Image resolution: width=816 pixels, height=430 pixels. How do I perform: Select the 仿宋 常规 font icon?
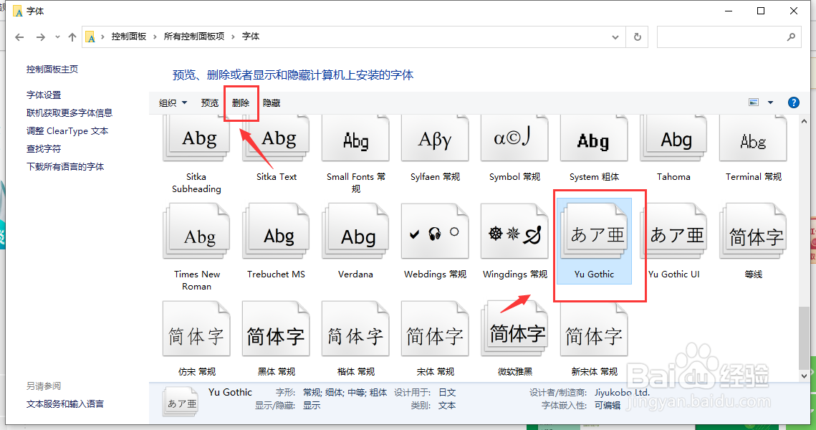197,329
